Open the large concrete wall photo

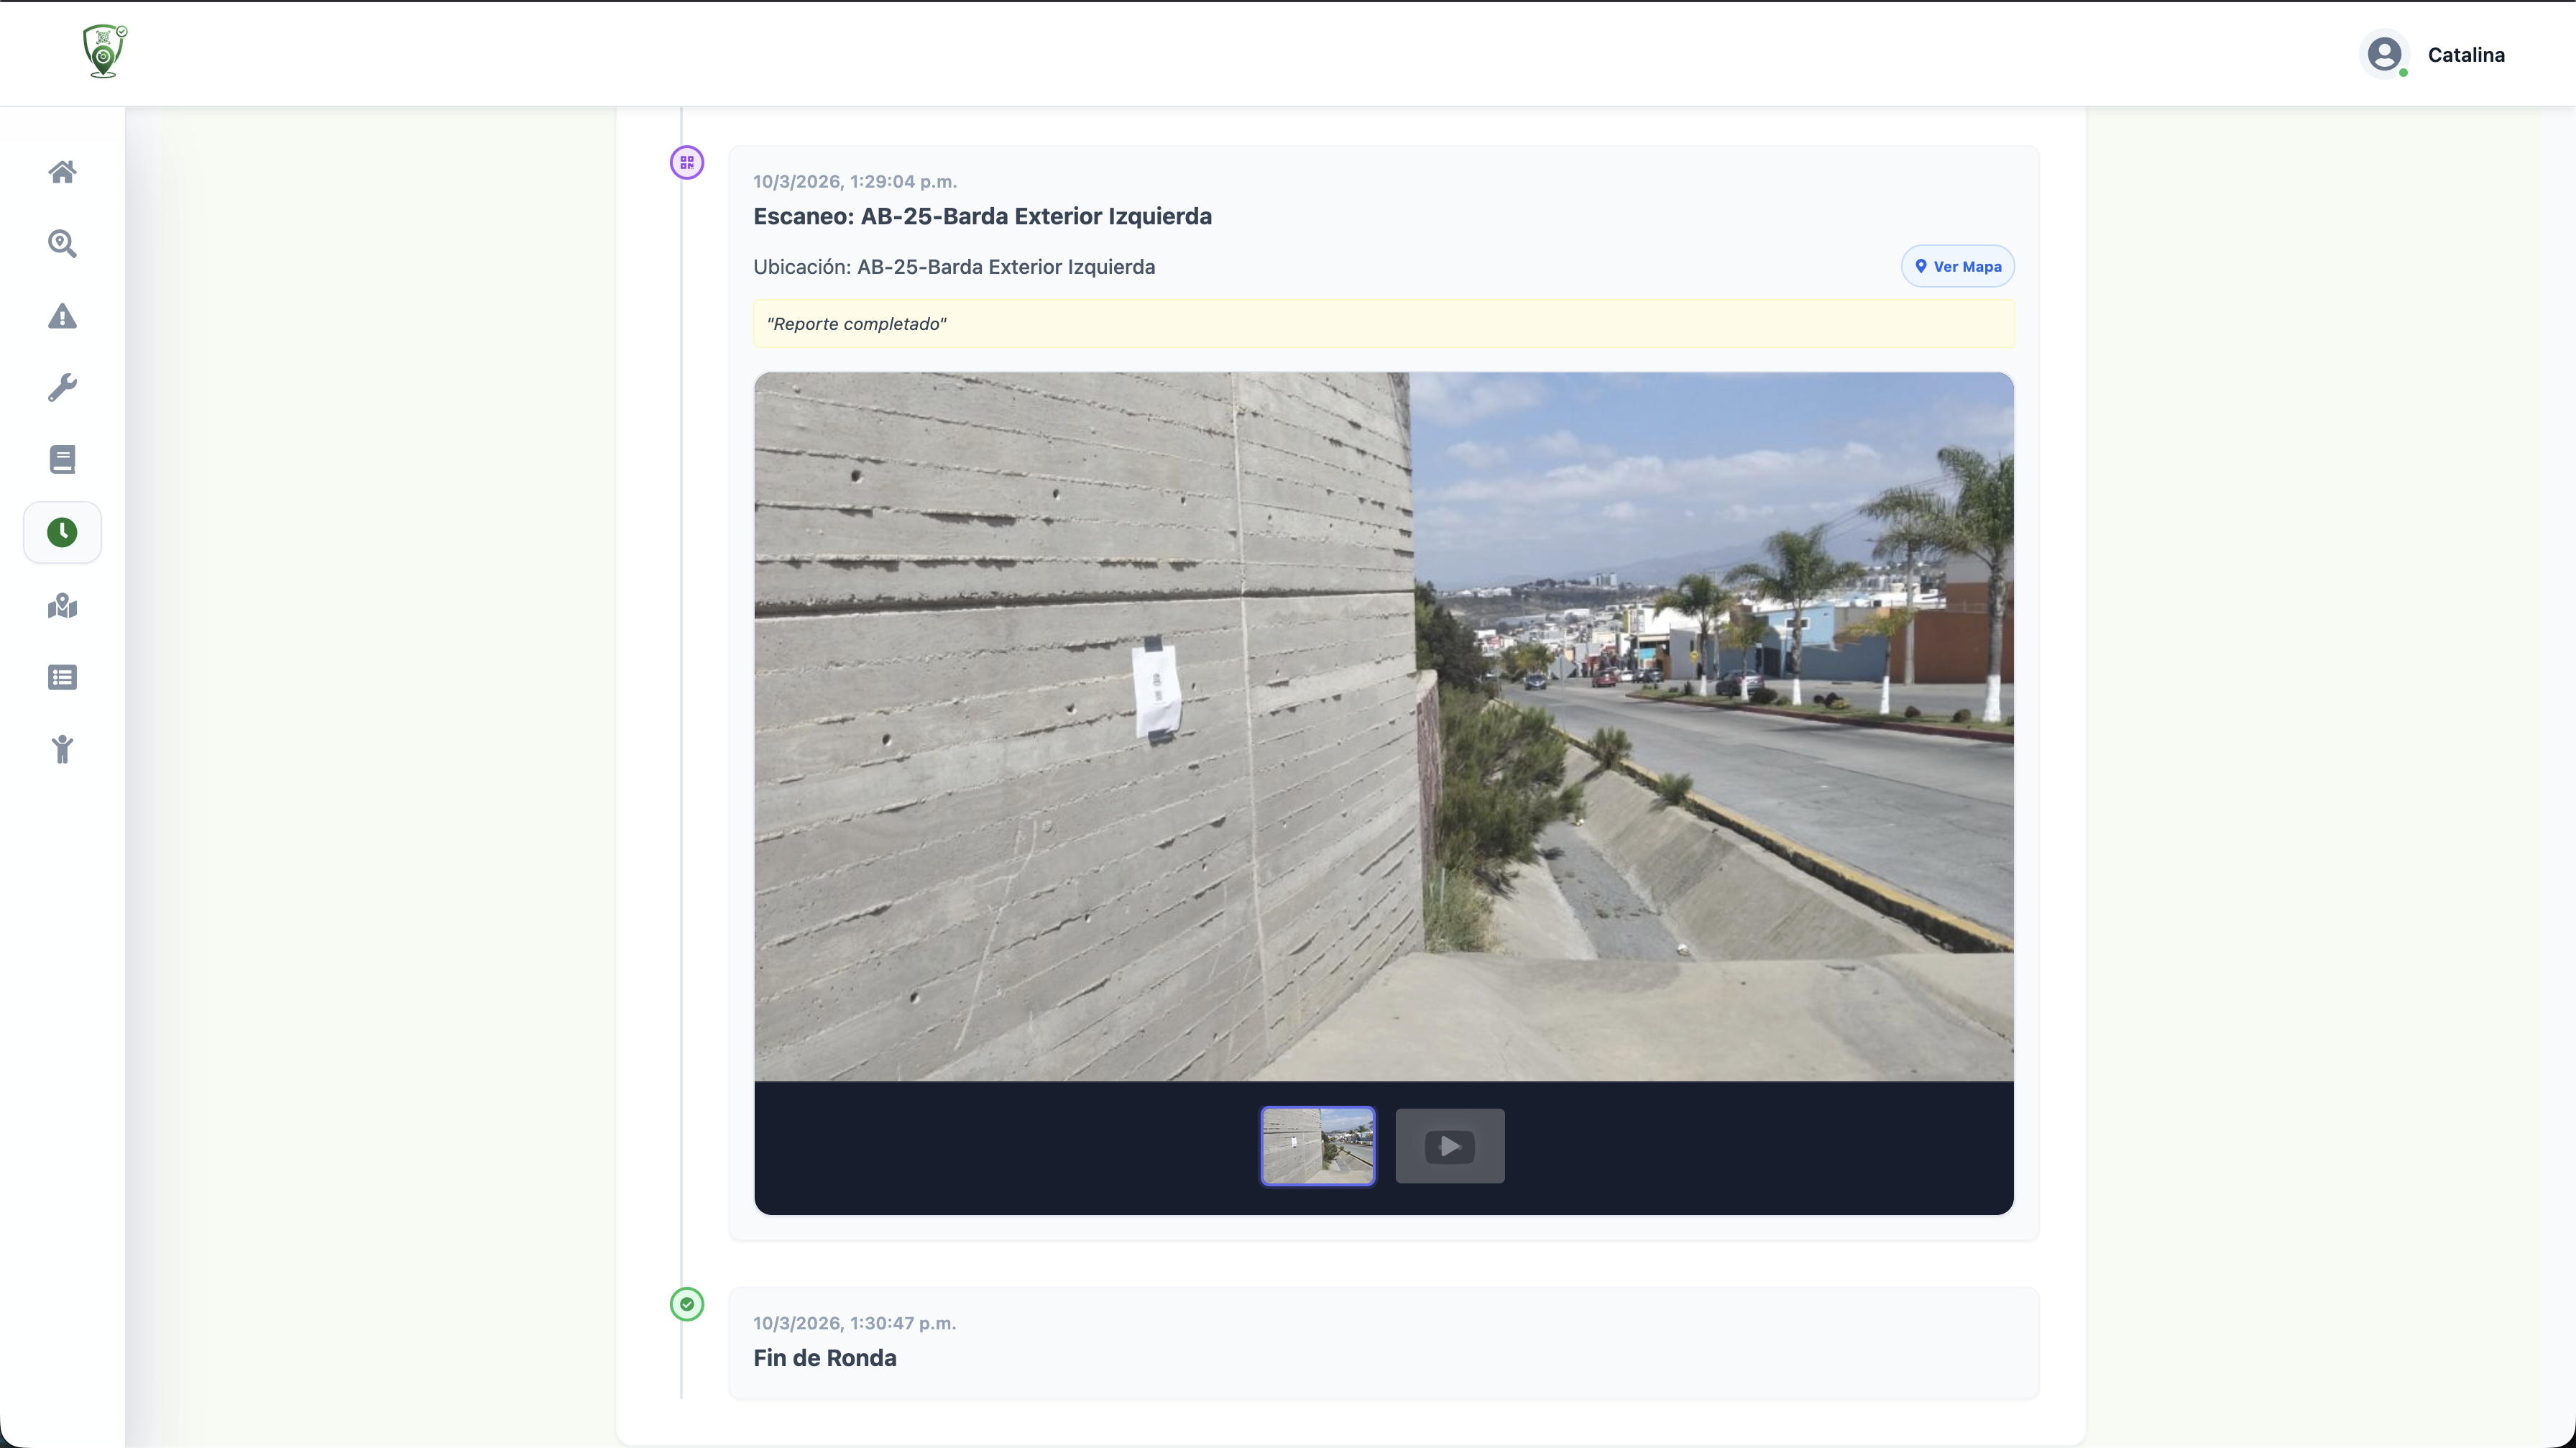1383,726
